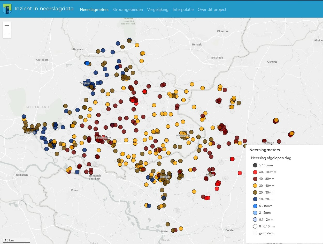
Task: Click the 0 - 0.10mm white legend circle
Action: click(x=255, y=226)
